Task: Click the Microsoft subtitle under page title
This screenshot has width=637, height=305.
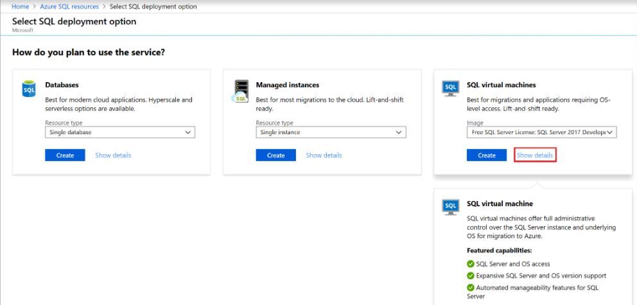Action: (x=22, y=30)
